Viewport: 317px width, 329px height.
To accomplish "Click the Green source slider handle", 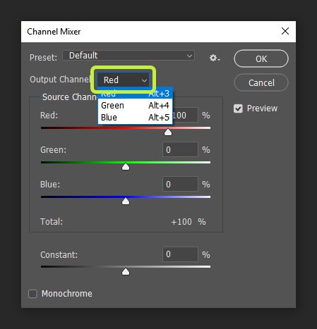I will [x=126, y=166].
